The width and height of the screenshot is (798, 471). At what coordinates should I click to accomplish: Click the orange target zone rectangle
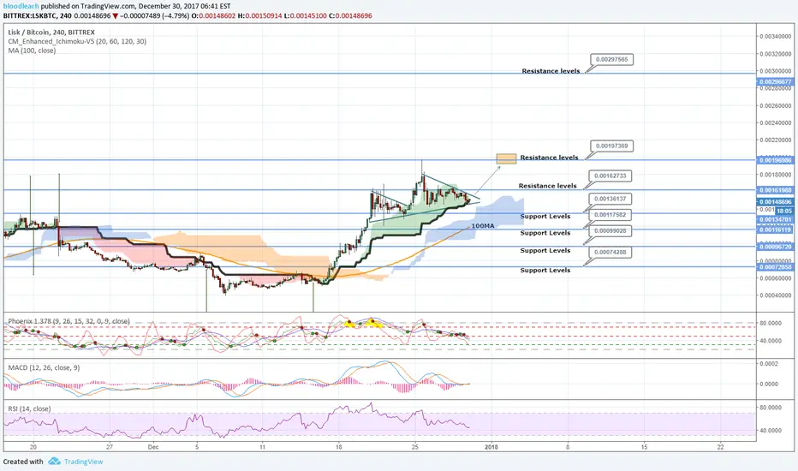(x=506, y=159)
